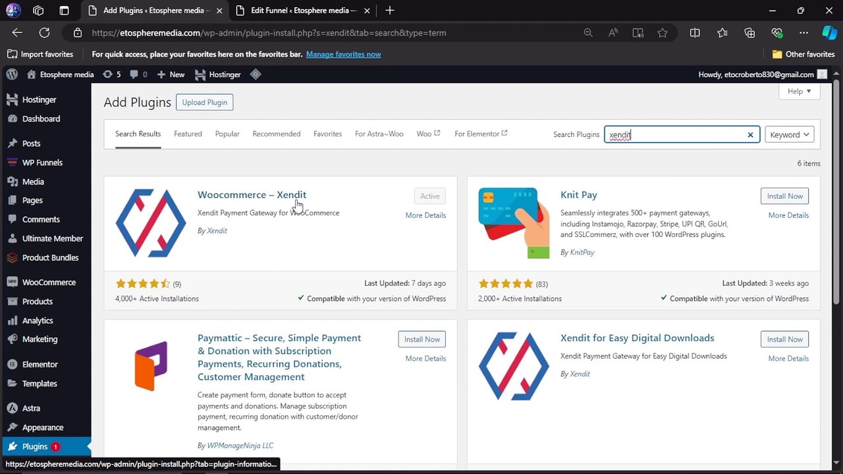Image resolution: width=843 pixels, height=474 pixels.
Task: Open the tab actions menu icon
Action: (x=64, y=11)
